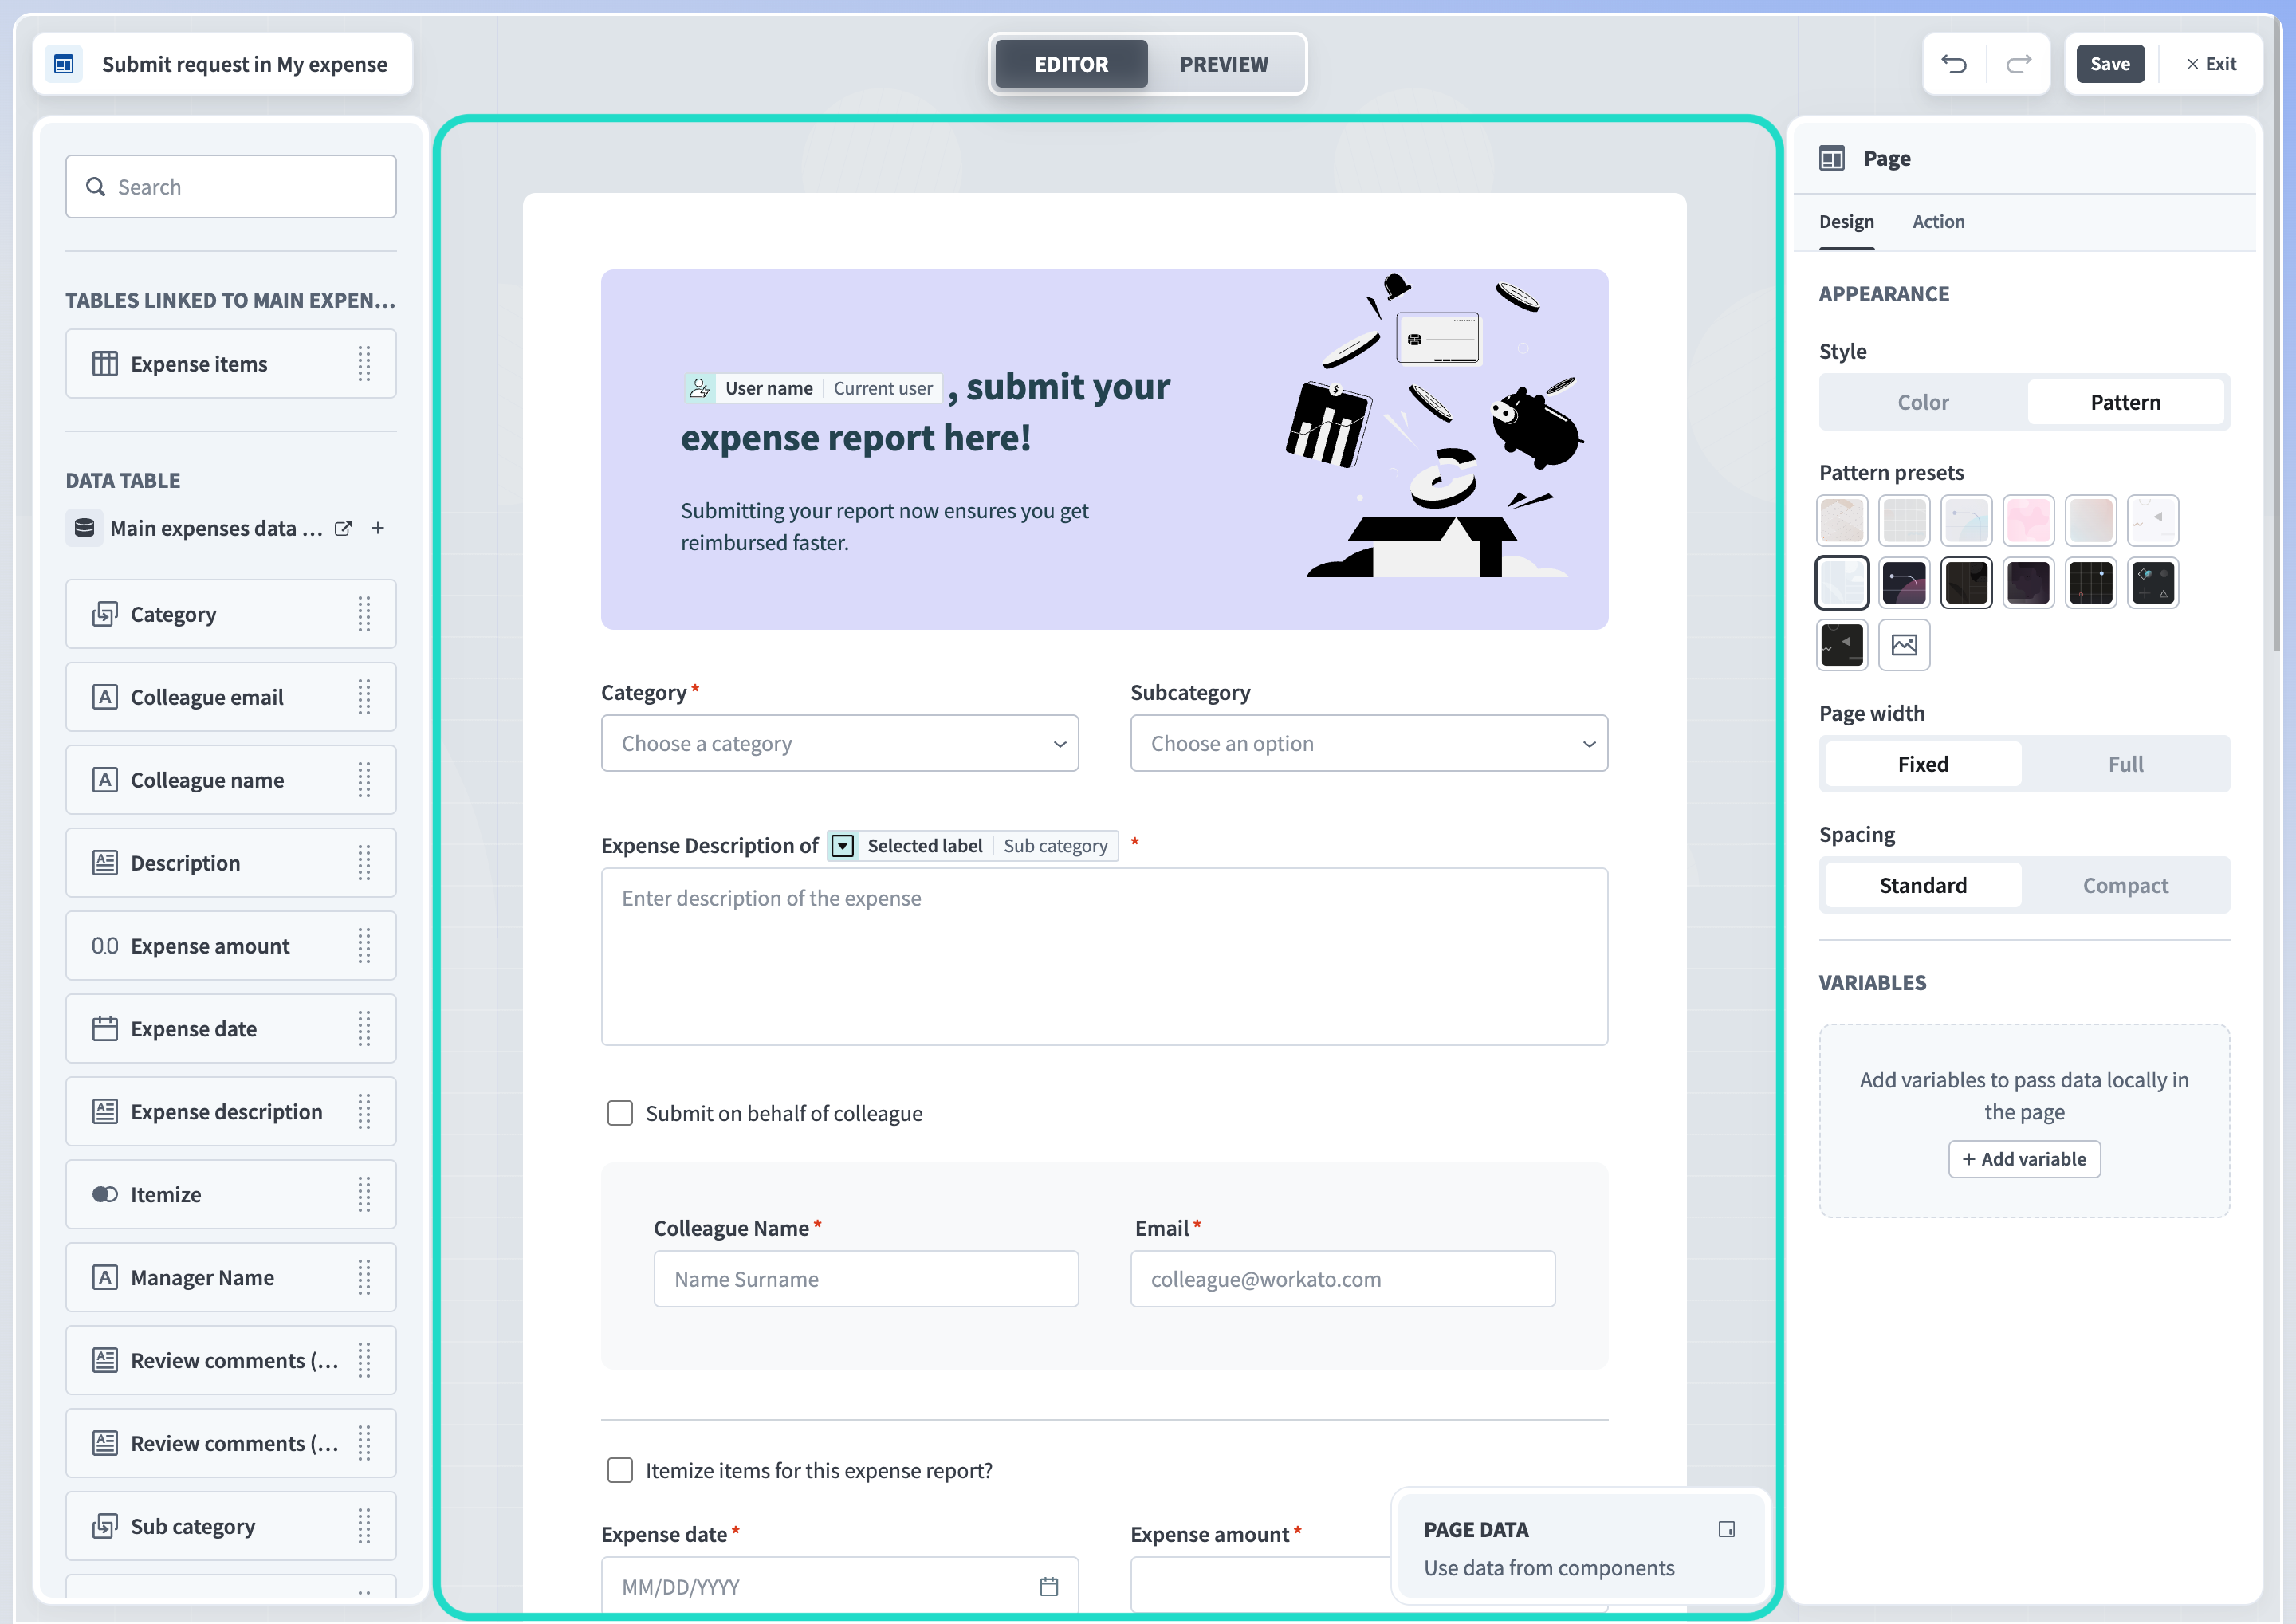Click the plus icon next to Main expenses data
2296x1624 pixels.
tap(378, 528)
